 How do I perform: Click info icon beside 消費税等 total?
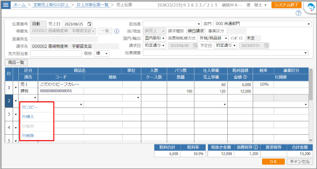[x=256, y=147]
